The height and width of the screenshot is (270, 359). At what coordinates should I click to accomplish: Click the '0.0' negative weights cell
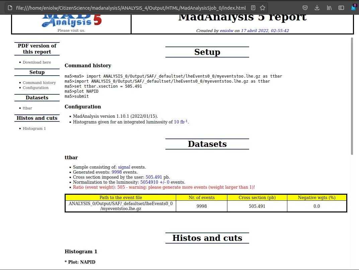(317, 206)
